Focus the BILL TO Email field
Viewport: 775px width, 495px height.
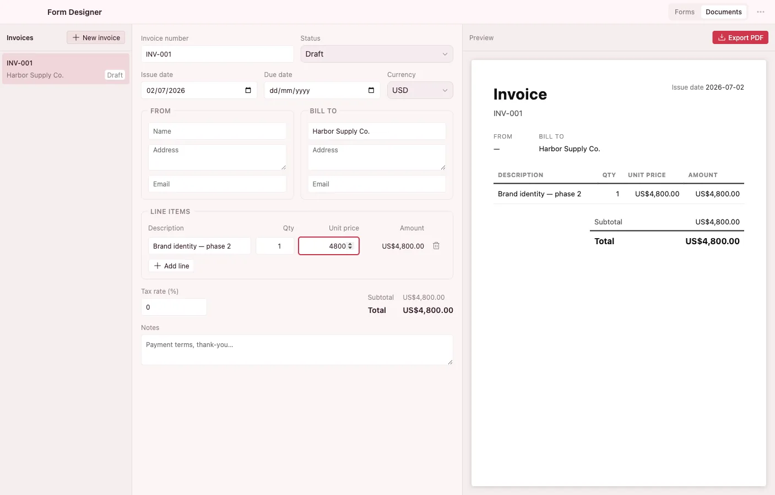[x=377, y=184]
